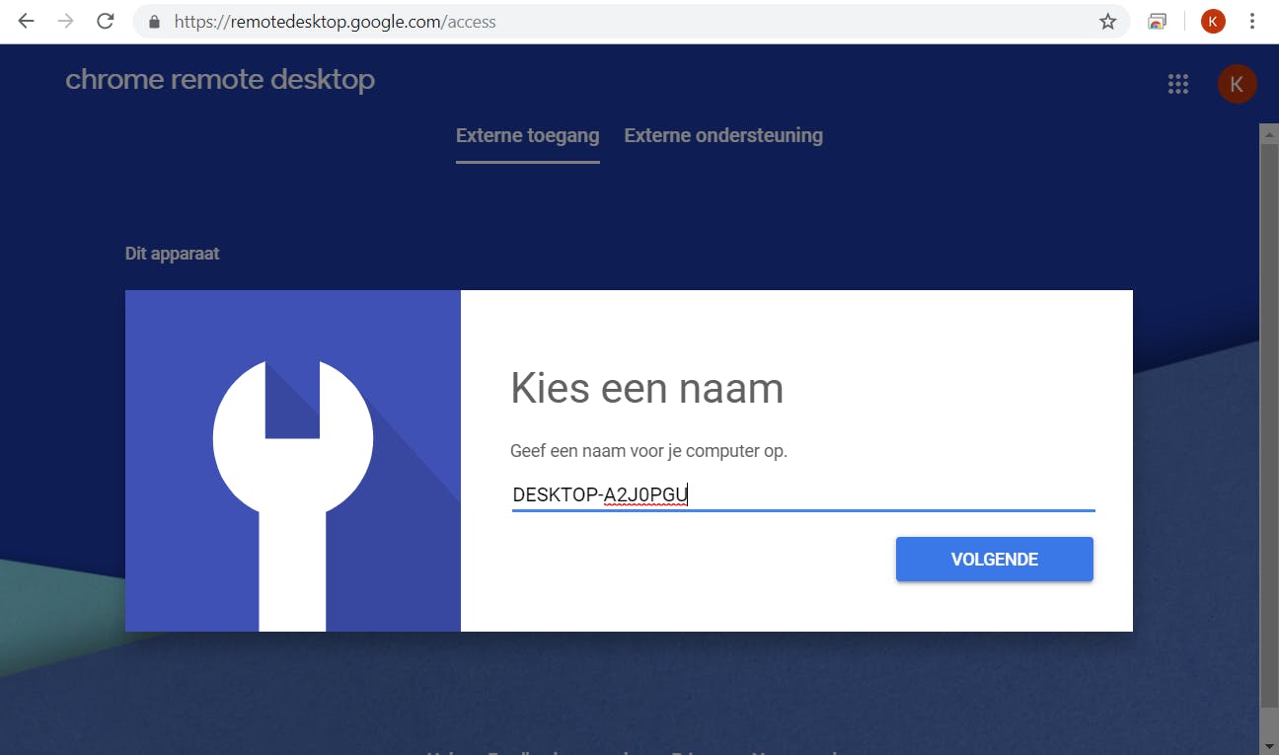Image resolution: width=1279 pixels, height=755 pixels.
Task: Switch to the Externe ondersteuning tab
Action: [x=723, y=136]
